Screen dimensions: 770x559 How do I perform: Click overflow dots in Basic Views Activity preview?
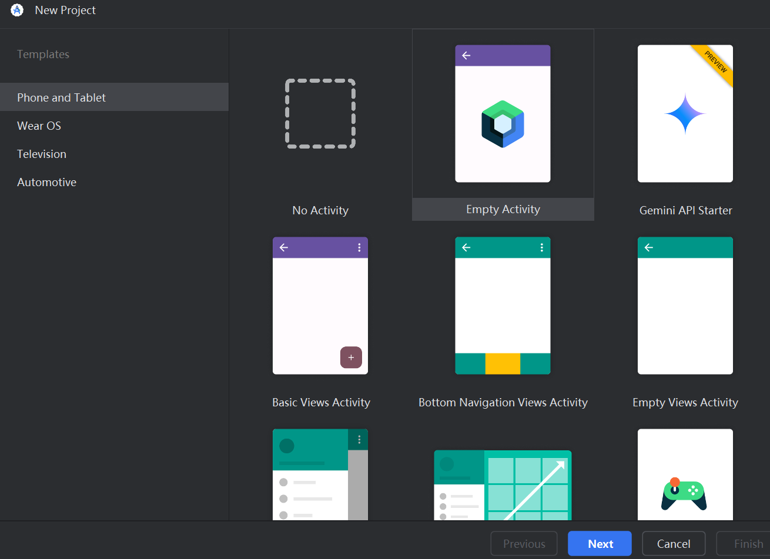359,247
